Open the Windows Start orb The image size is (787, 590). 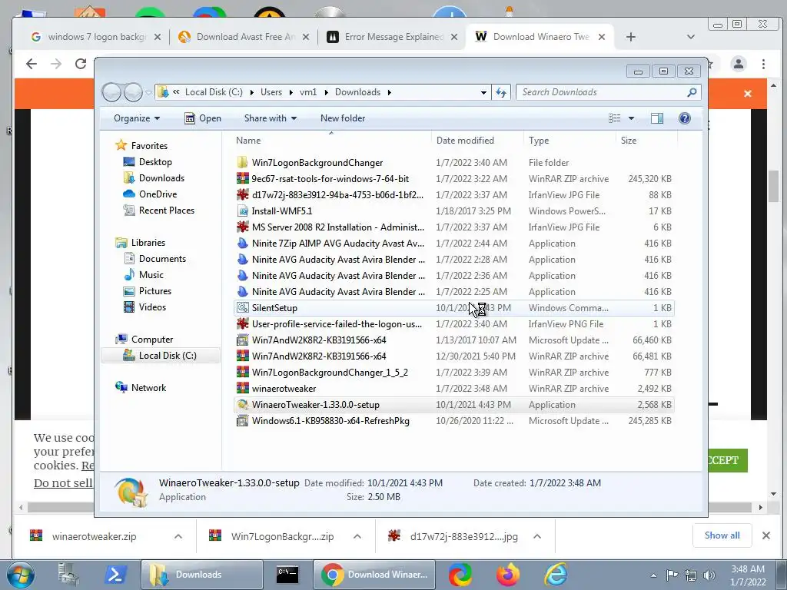tap(20, 575)
